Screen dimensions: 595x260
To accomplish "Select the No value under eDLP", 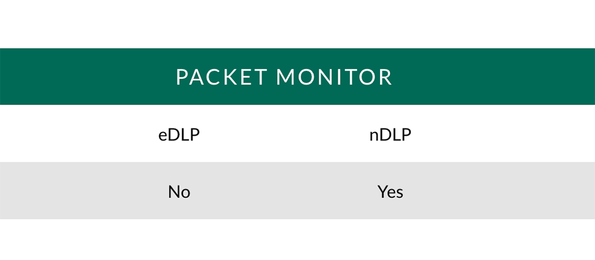I will click(x=179, y=192).
